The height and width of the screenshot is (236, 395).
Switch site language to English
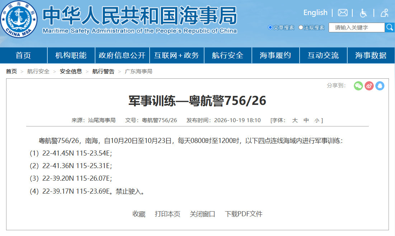(315, 13)
